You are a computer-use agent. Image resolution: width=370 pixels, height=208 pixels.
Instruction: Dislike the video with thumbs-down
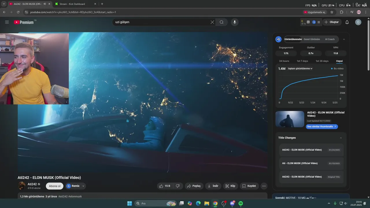(178, 186)
